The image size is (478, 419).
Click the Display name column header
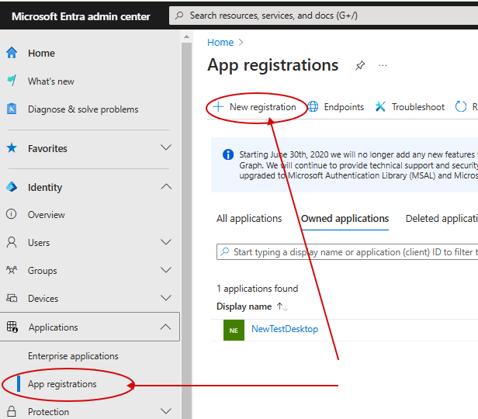[244, 306]
